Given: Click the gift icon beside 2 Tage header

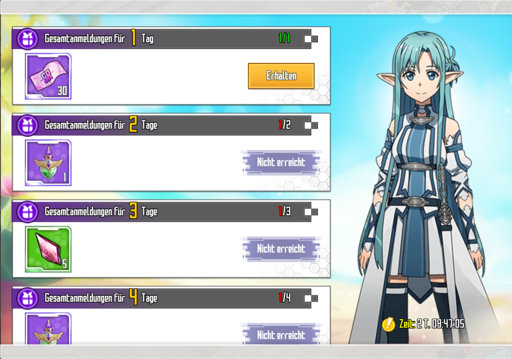Looking at the screenshot, I should click(x=28, y=125).
